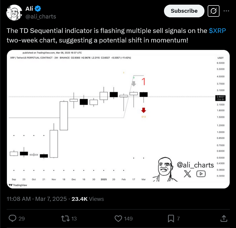236x228 pixels.
Task: Enlarge the XRP TradingView chart image
Action: pyautogui.click(x=118, y=119)
